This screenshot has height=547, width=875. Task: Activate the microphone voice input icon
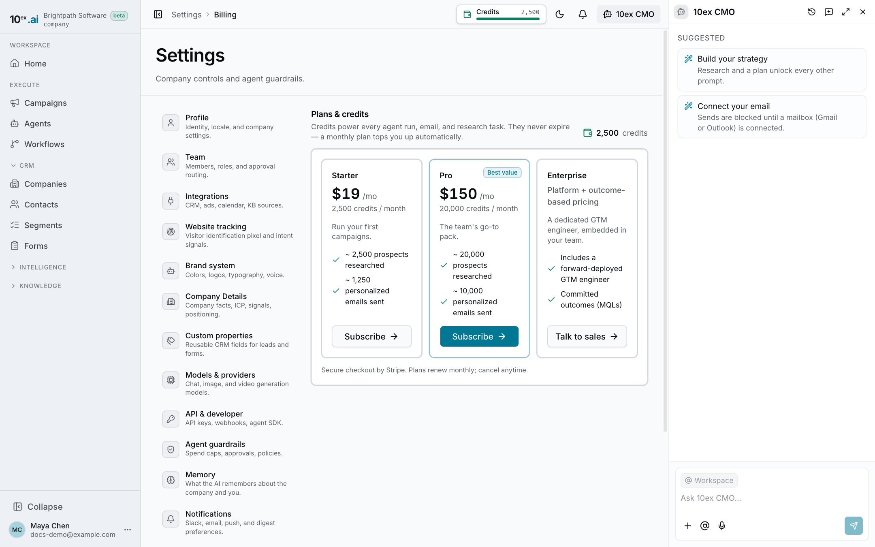click(x=722, y=526)
